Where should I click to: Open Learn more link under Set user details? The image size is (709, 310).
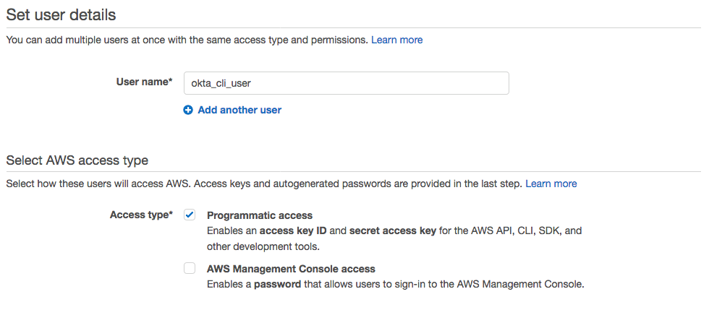[396, 40]
